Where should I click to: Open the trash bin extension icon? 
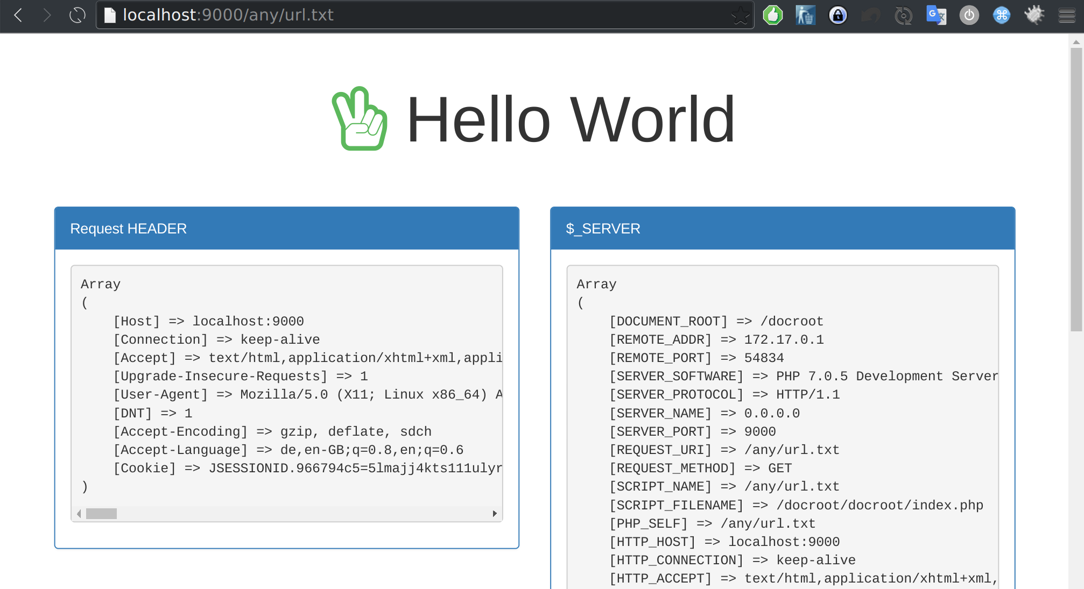coord(805,15)
